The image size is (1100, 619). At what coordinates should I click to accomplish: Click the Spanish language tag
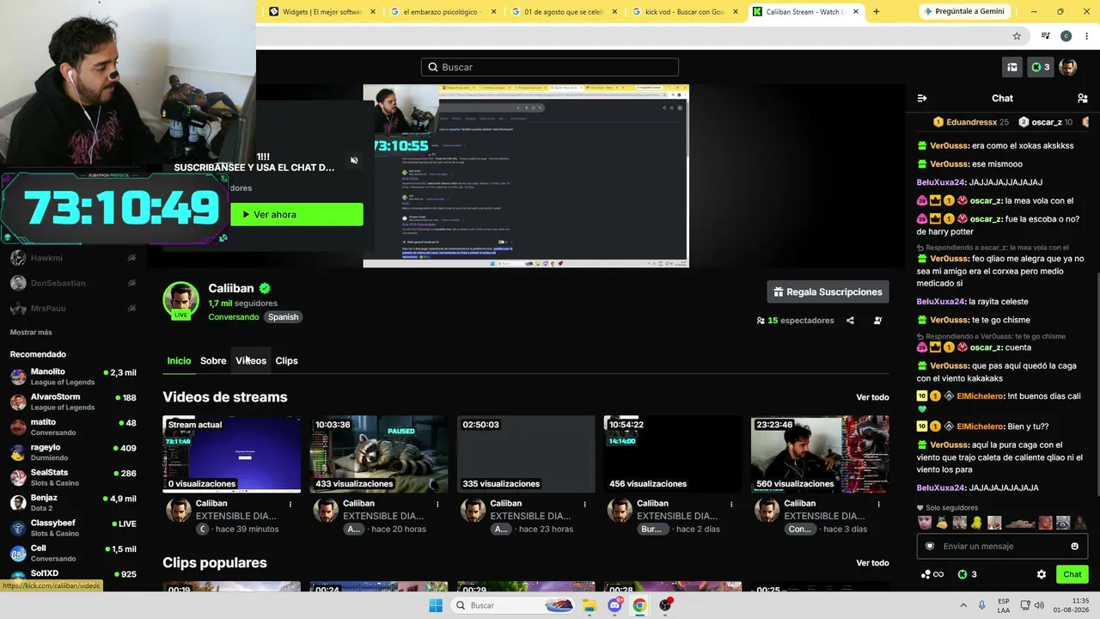click(x=283, y=317)
